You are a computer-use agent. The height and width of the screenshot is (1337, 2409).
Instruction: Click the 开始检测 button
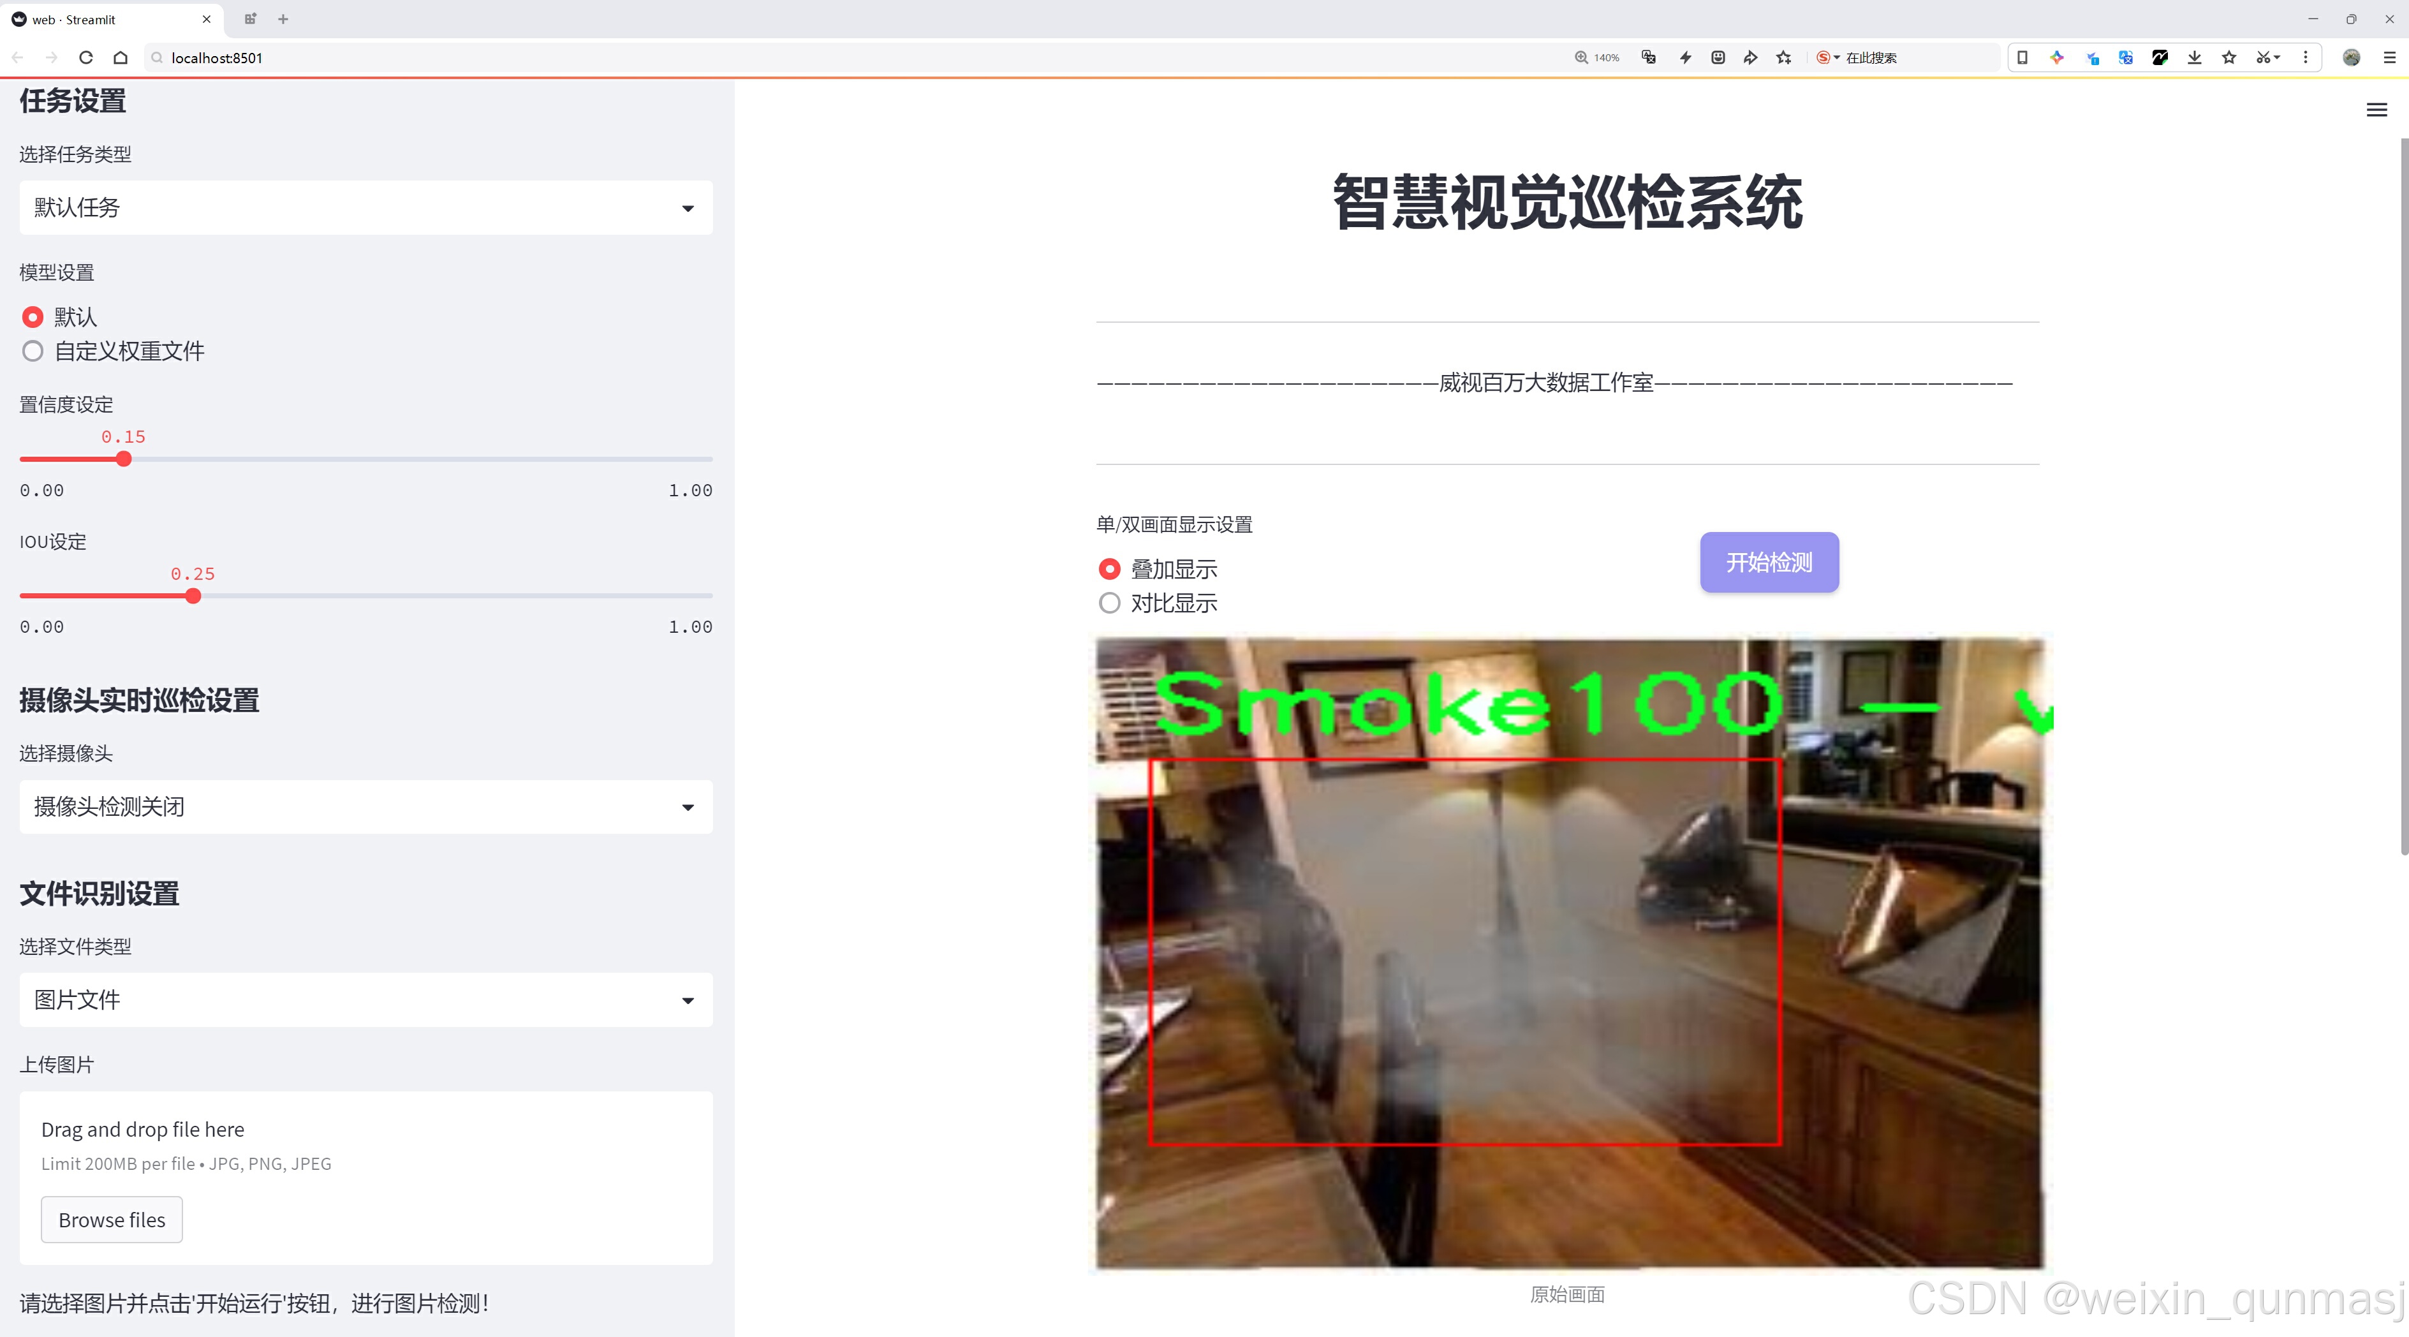(1769, 562)
